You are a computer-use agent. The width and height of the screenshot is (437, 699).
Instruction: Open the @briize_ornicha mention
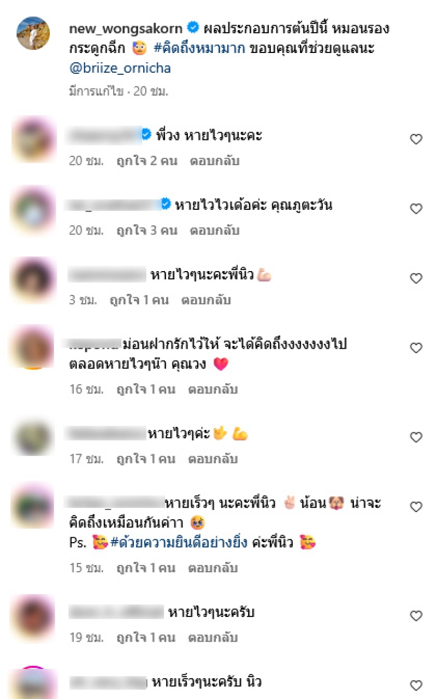pyautogui.click(x=120, y=69)
